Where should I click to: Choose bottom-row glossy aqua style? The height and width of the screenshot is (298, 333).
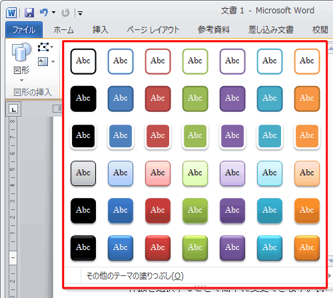[270, 248]
